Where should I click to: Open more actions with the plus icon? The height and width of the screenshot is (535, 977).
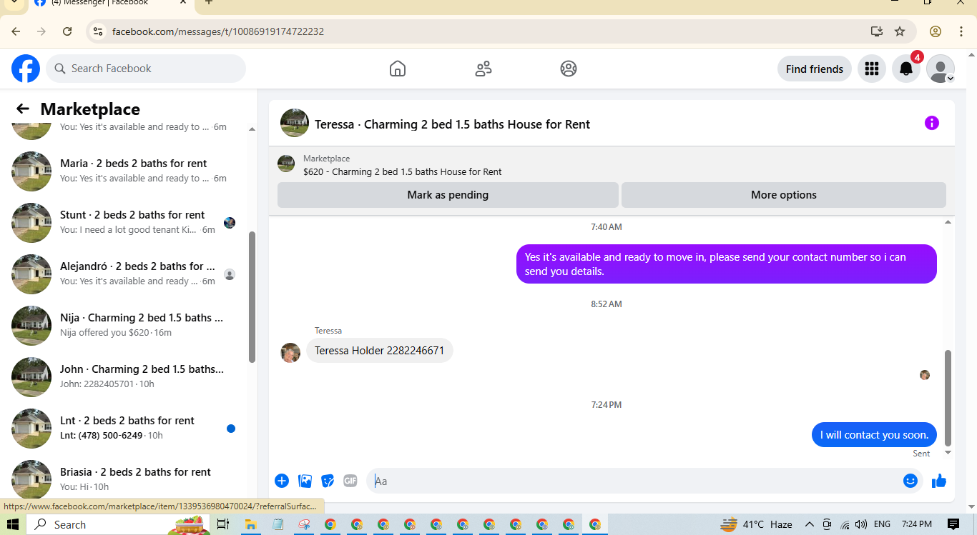click(x=282, y=481)
